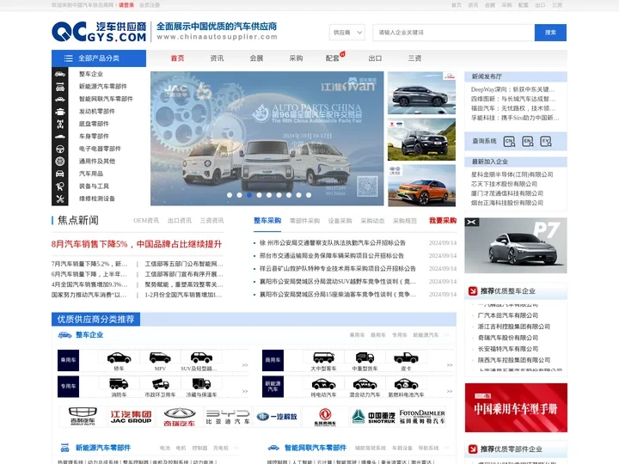Switch to the 设备采购 tab

(340, 221)
